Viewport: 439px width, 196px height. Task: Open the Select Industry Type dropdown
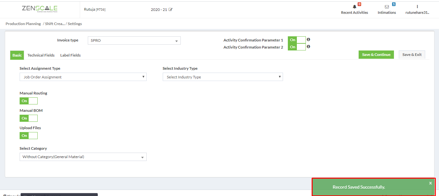223,77
